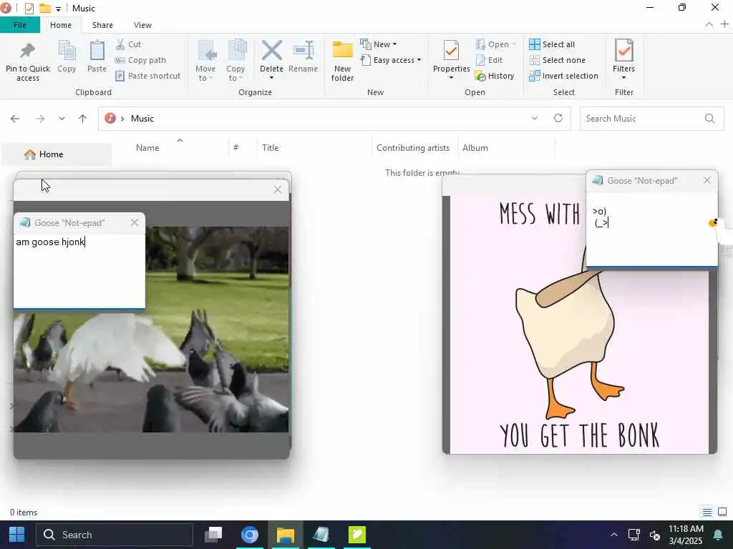Close the pigeon goose photo window

click(278, 189)
